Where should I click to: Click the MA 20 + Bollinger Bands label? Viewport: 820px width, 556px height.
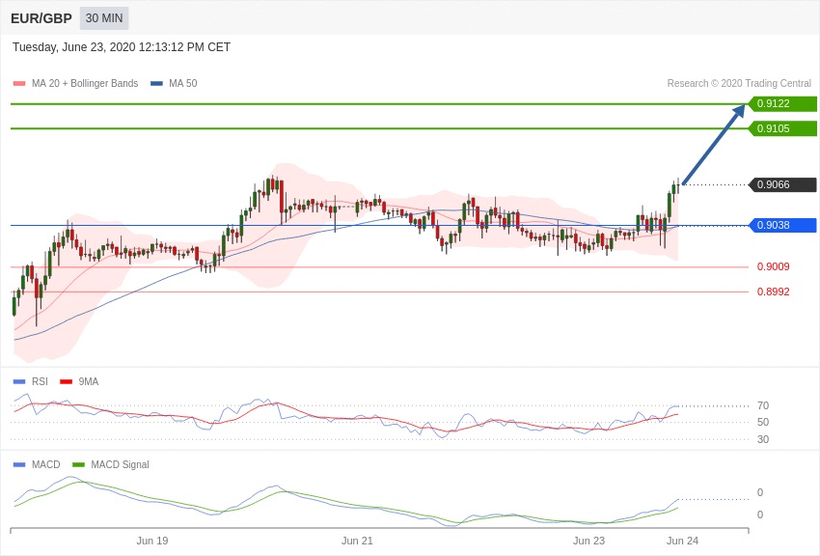(85, 83)
